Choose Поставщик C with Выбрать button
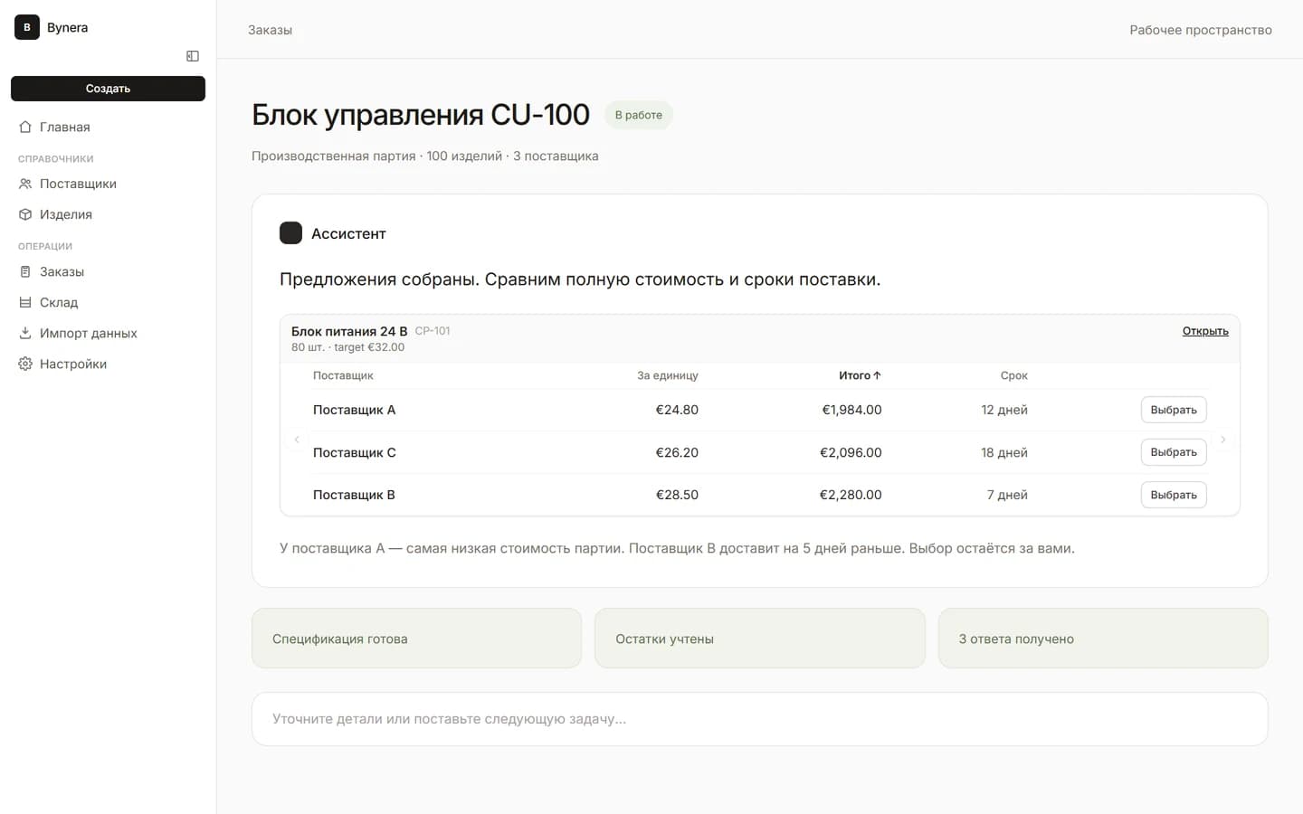 coord(1174,452)
